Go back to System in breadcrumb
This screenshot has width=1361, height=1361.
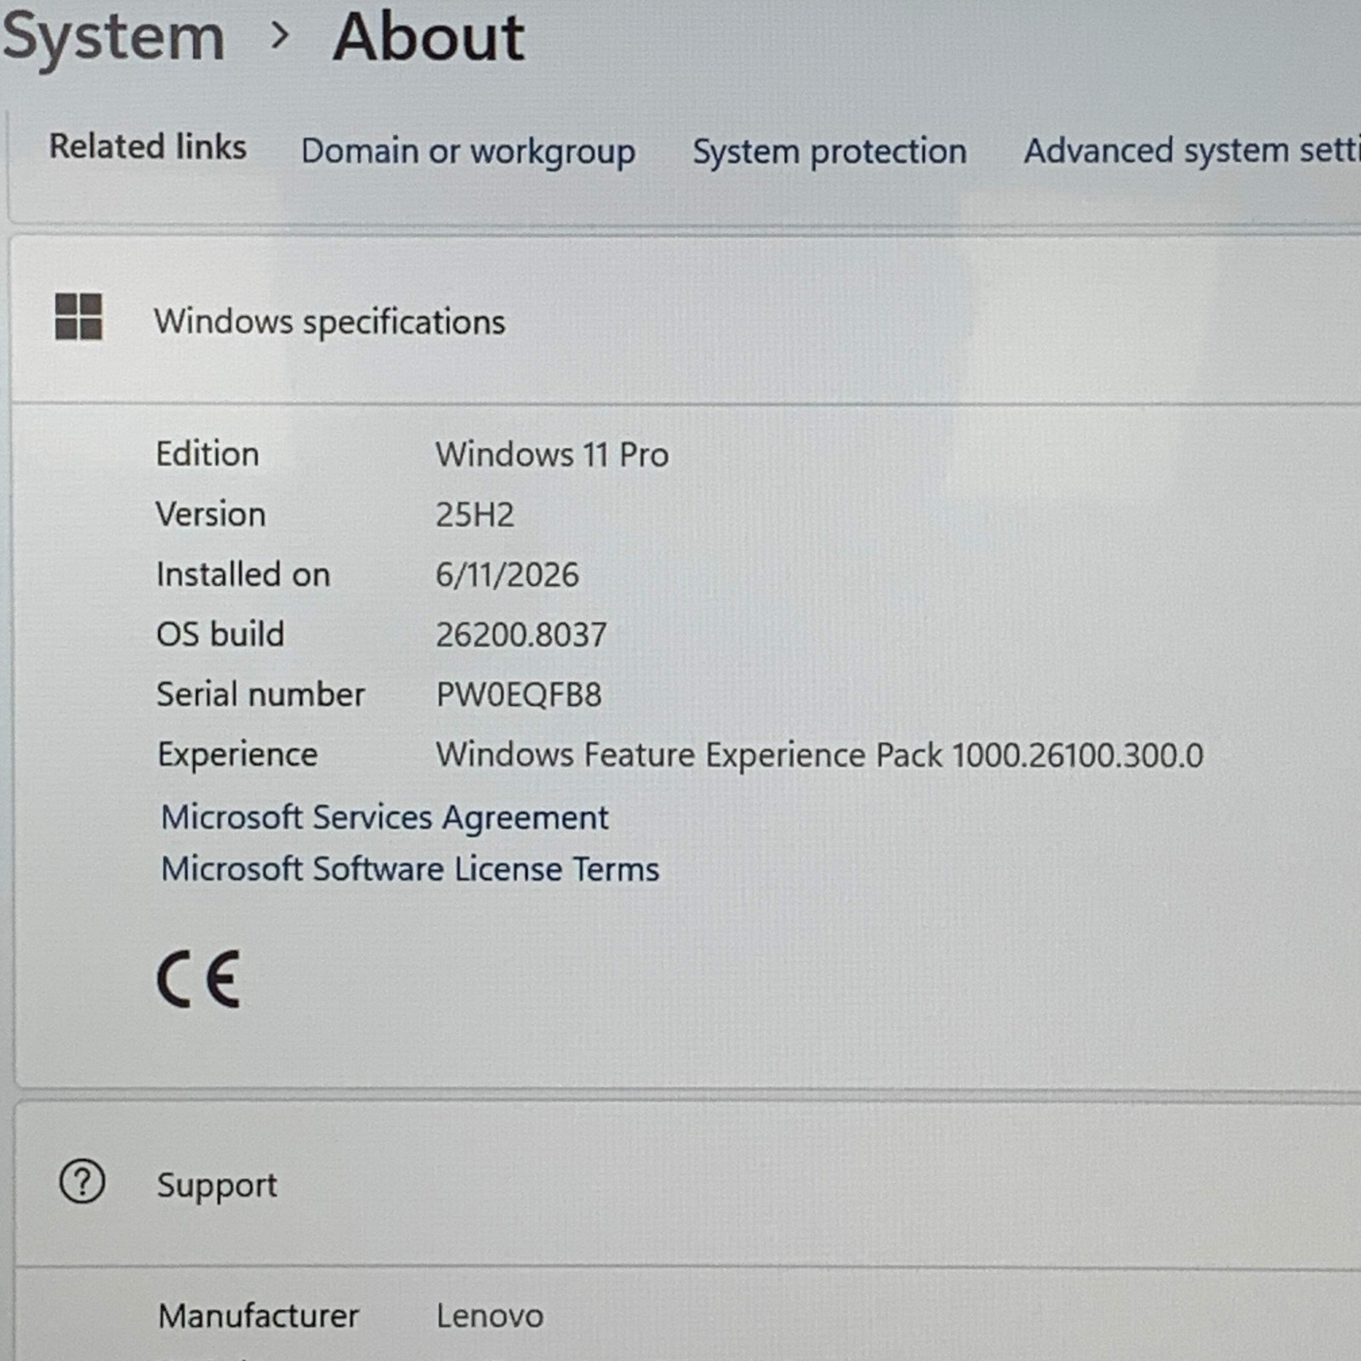pyautogui.click(x=113, y=37)
